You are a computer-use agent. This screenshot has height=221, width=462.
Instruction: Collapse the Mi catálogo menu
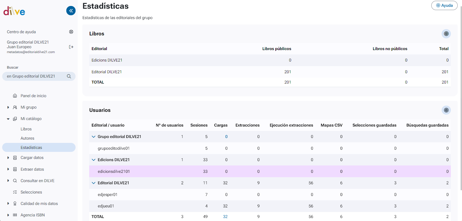click(x=8, y=119)
